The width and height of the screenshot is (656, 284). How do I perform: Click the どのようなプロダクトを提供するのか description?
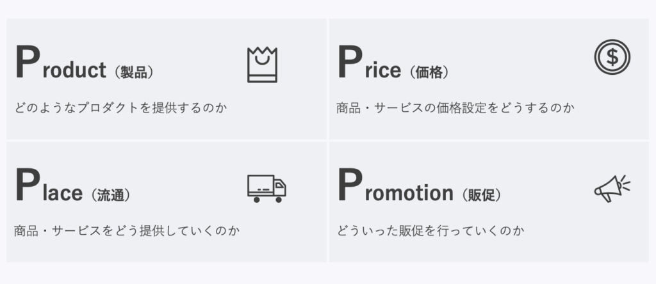click(x=121, y=107)
